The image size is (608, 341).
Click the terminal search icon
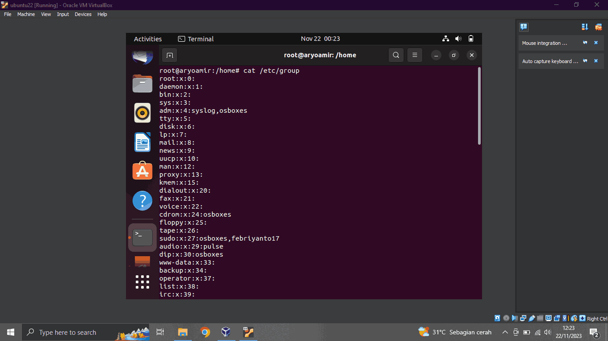pos(396,55)
